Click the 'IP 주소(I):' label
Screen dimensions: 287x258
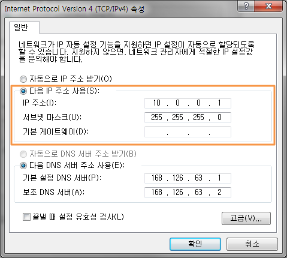tap(40, 103)
